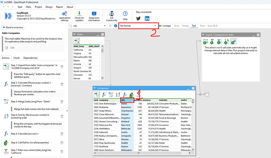The width and height of the screenshot is (271, 158).
Task: Edit the table description
Action: [x=10, y=48]
